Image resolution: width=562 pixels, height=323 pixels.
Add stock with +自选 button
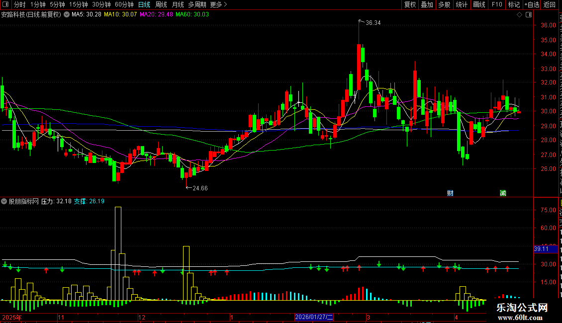(x=532, y=4)
